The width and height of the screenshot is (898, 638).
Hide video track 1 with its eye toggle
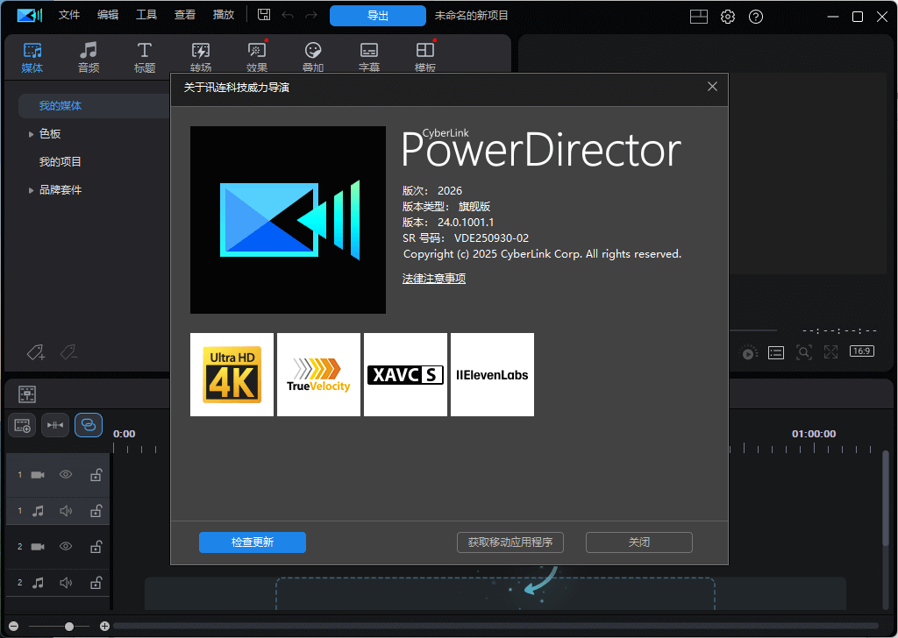point(65,474)
